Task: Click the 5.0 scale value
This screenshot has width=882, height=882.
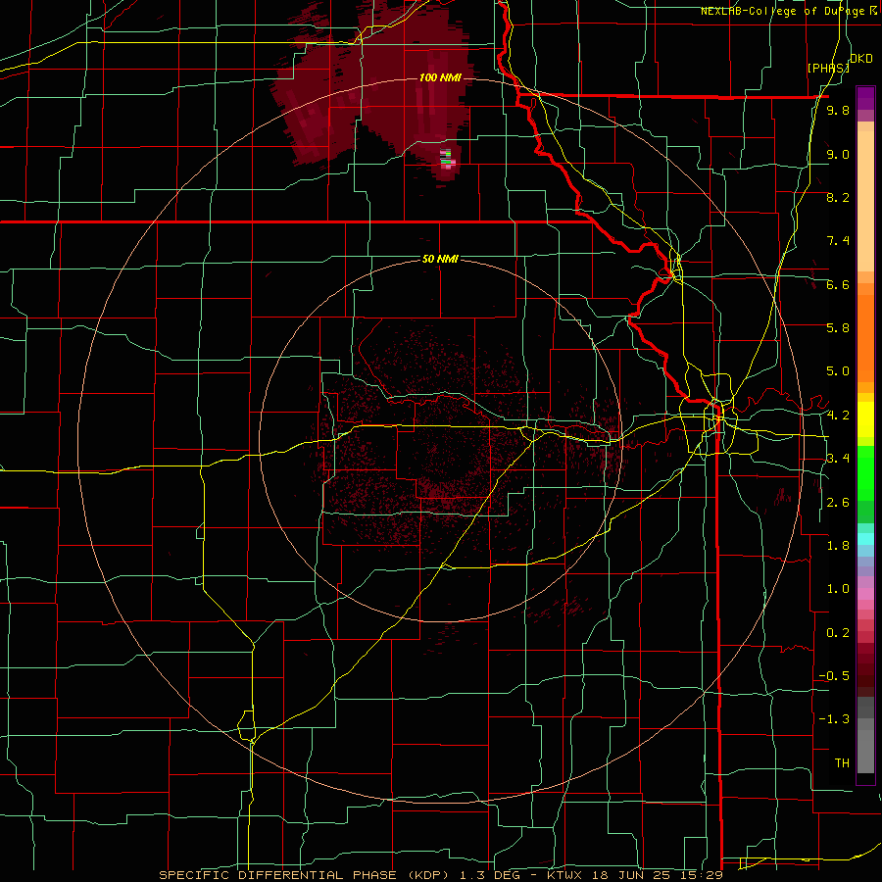Action: (838, 371)
